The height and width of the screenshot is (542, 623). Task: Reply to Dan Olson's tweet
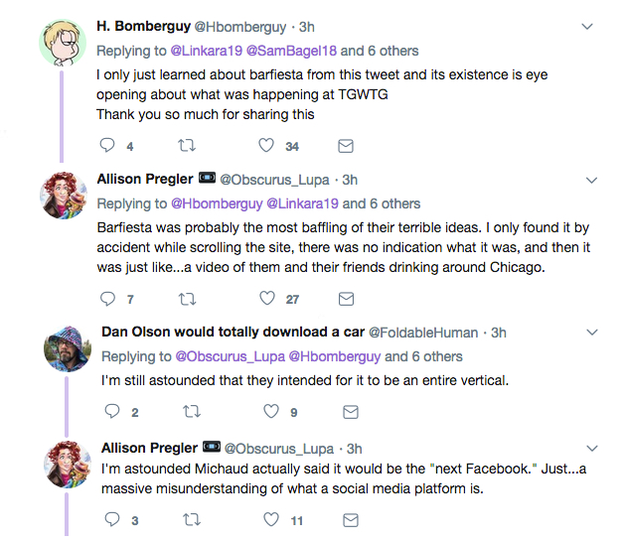coord(110,412)
